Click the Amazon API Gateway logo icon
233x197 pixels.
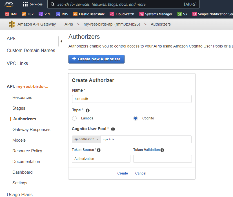coord(12,24)
